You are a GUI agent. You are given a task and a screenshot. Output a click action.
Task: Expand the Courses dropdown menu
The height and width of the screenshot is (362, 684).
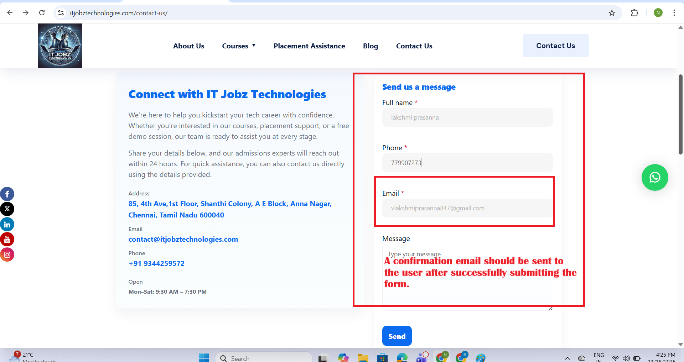(x=239, y=46)
